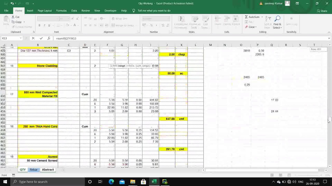
Task: Switch to Page Layout ribbon tab
Action: point(45,11)
